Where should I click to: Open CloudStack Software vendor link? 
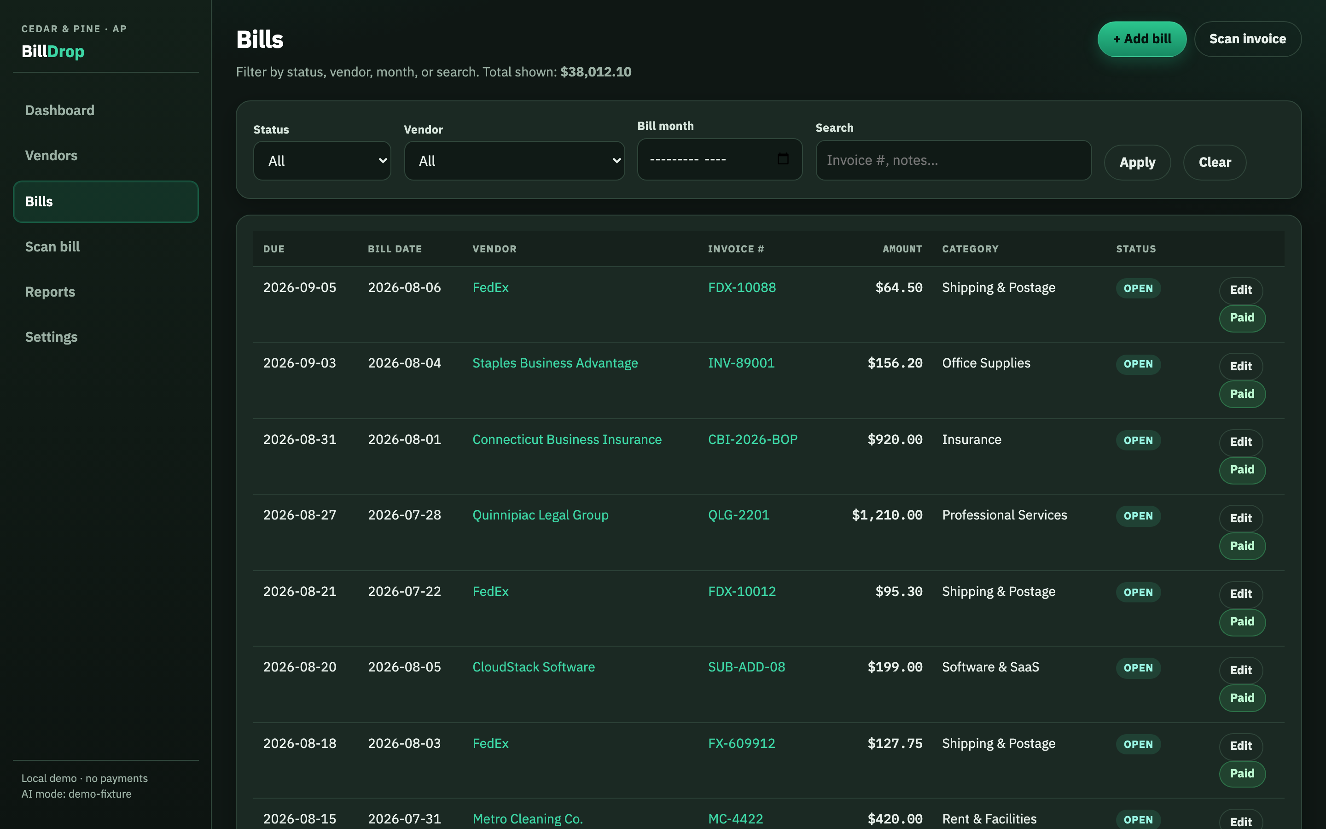[534, 667]
